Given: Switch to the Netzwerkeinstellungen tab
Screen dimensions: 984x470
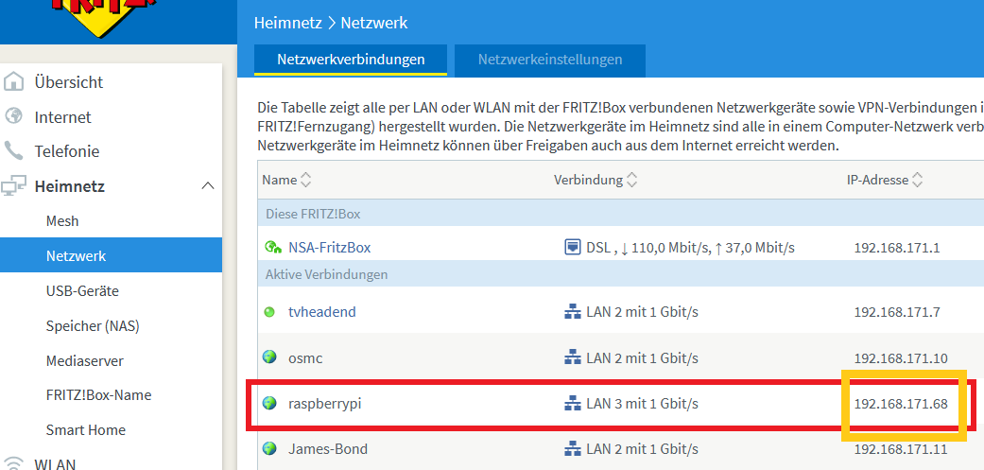Looking at the screenshot, I should [x=550, y=60].
